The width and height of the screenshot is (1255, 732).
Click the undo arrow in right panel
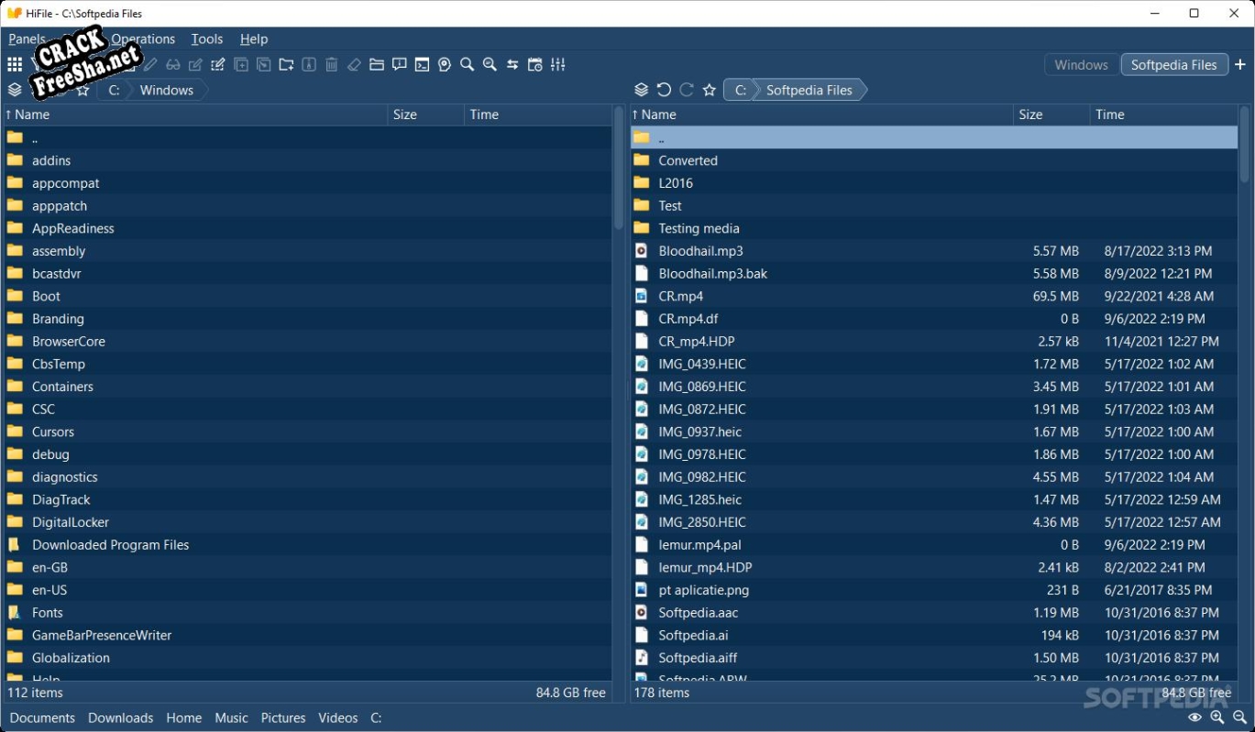(664, 90)
